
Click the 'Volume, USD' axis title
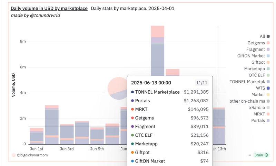tap(13, 85)
